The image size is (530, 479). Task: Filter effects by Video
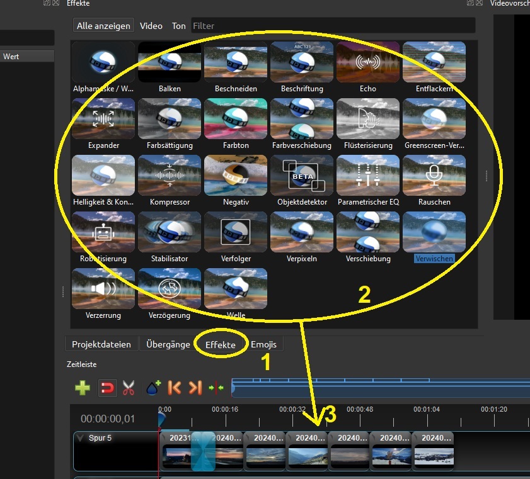(151, 26)
